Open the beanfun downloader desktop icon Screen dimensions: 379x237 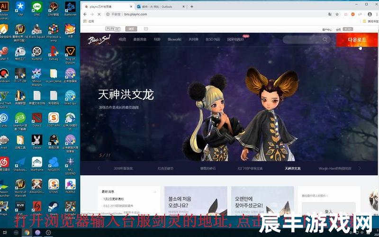(20, 121)
